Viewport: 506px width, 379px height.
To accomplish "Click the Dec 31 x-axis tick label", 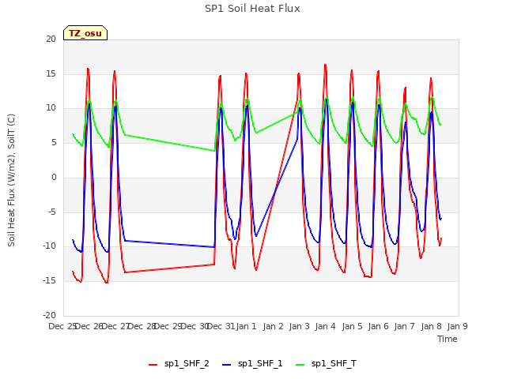I will coord(221,326).
